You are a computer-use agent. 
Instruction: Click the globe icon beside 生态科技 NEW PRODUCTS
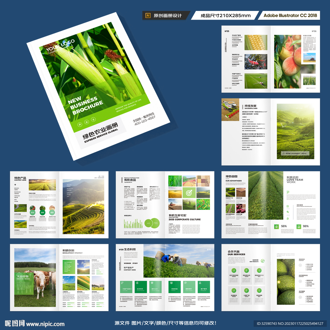(262, 261)
